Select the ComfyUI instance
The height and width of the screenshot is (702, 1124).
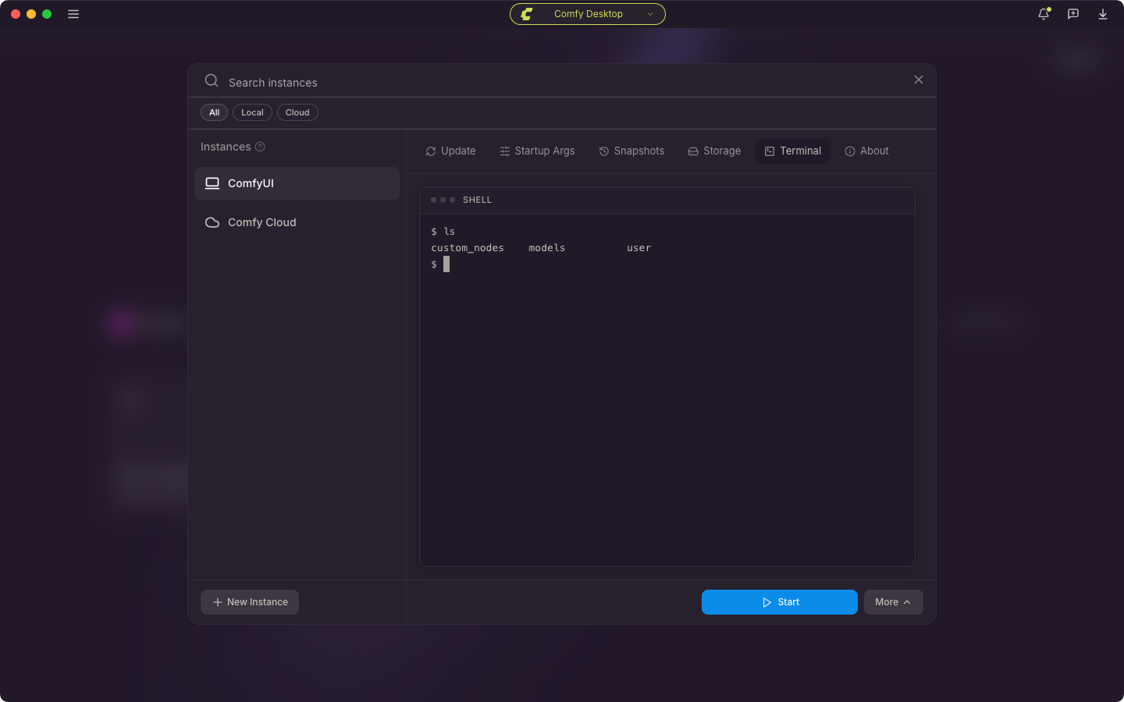[297, 183]
